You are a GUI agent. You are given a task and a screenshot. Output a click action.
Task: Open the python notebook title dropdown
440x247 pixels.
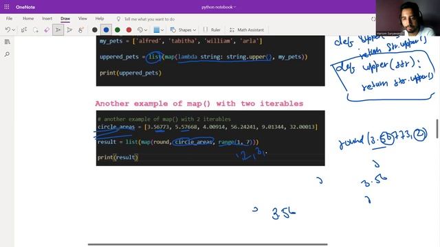click(219, 8)
